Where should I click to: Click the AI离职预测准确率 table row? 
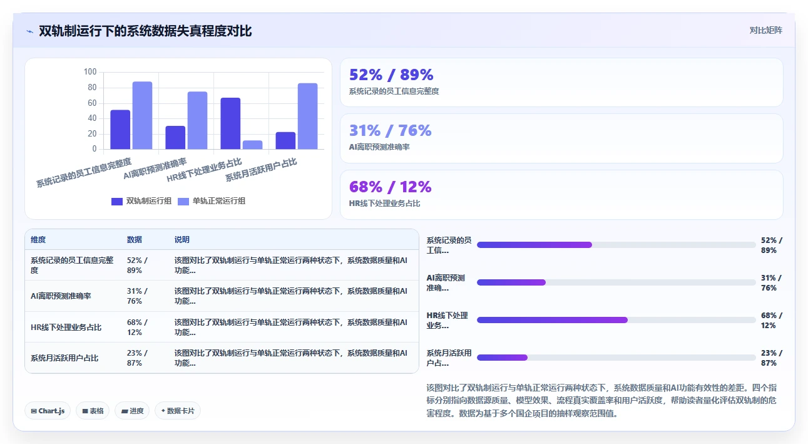tap(222, 296)
